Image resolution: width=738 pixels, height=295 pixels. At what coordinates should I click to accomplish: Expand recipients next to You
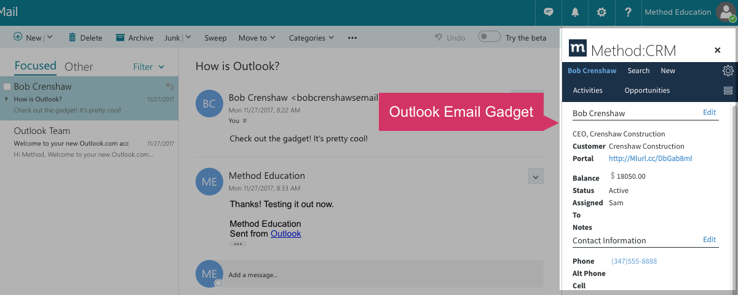tap(245, 121)
